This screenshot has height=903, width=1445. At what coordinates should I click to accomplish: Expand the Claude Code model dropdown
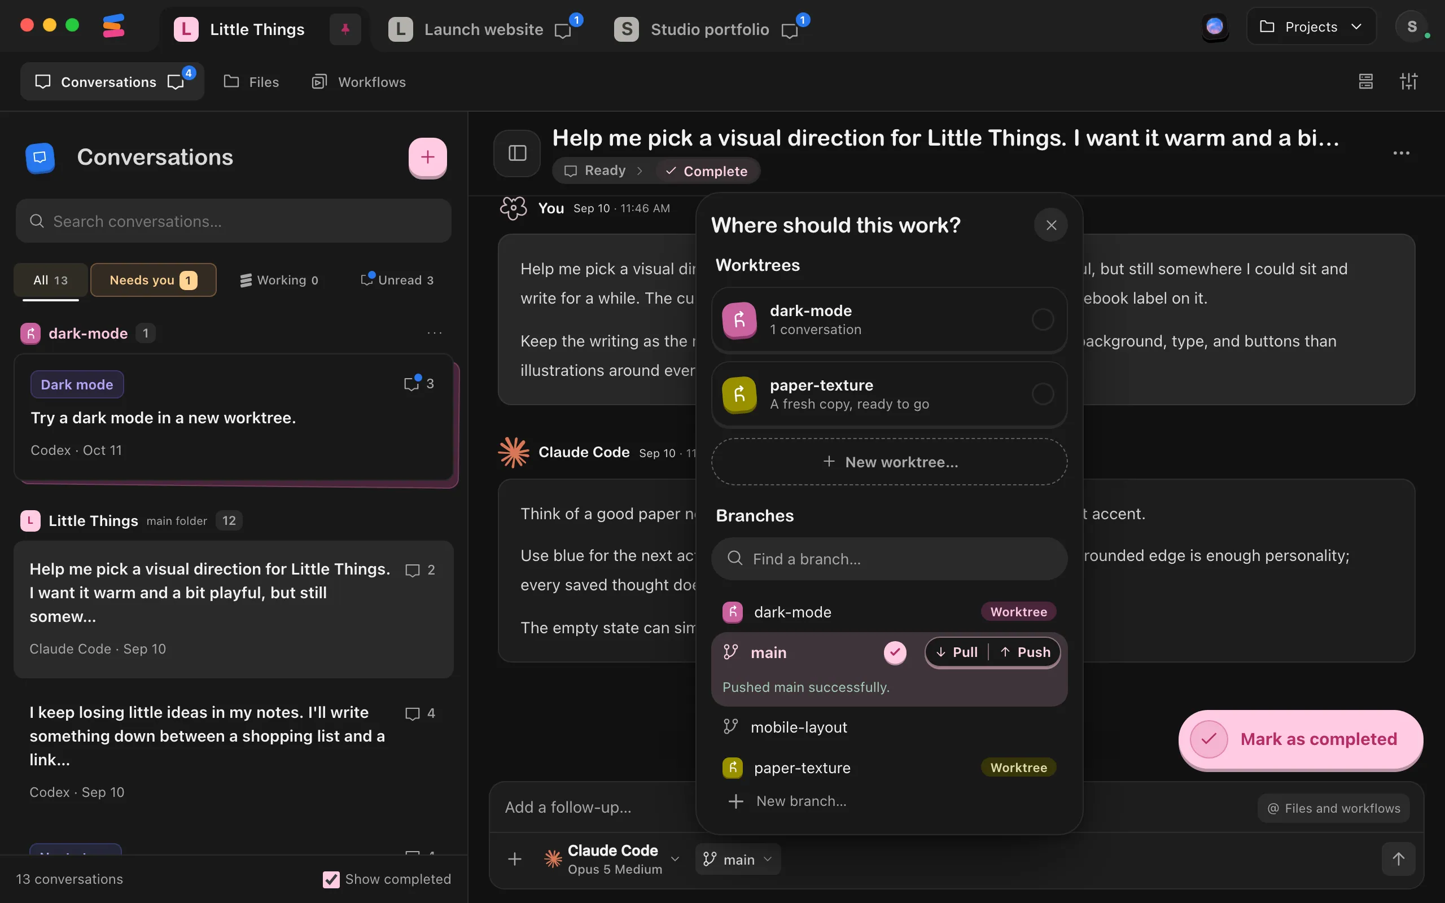(x=612, y=859)
